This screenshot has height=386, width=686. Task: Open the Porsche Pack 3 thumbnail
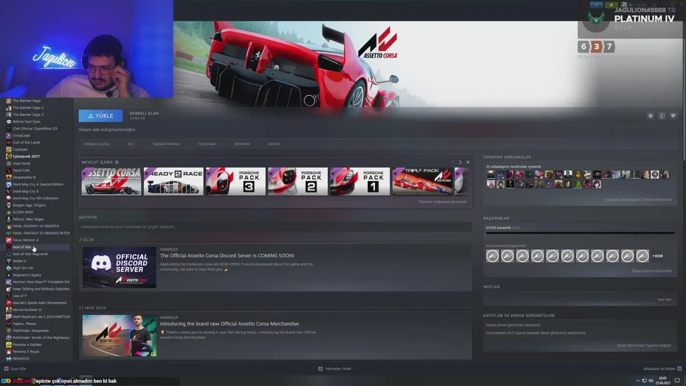(x=236, y=181)
